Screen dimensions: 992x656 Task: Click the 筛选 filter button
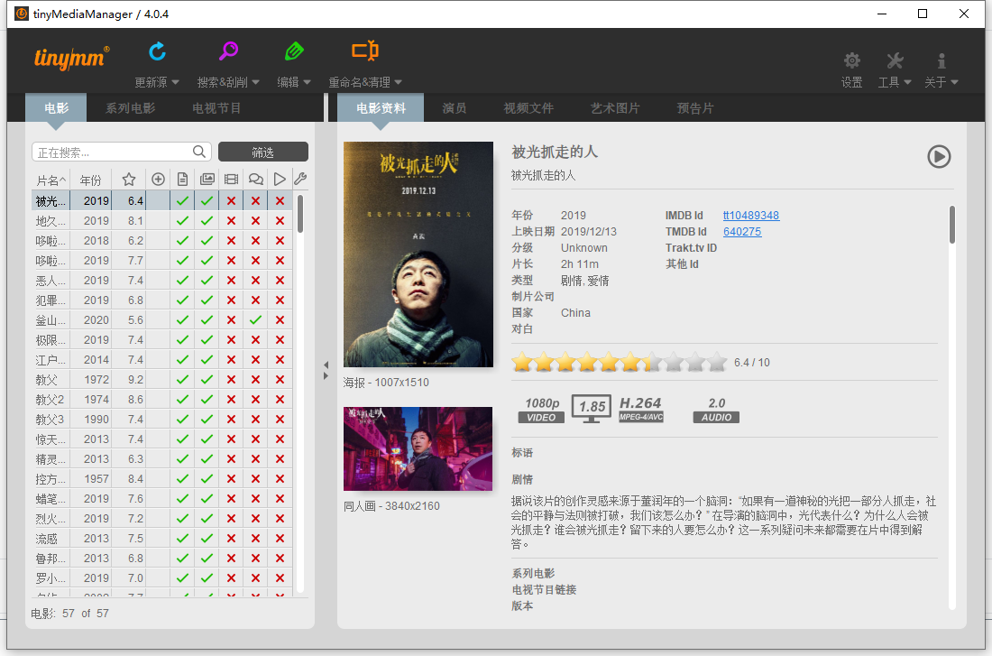(263, 152)
